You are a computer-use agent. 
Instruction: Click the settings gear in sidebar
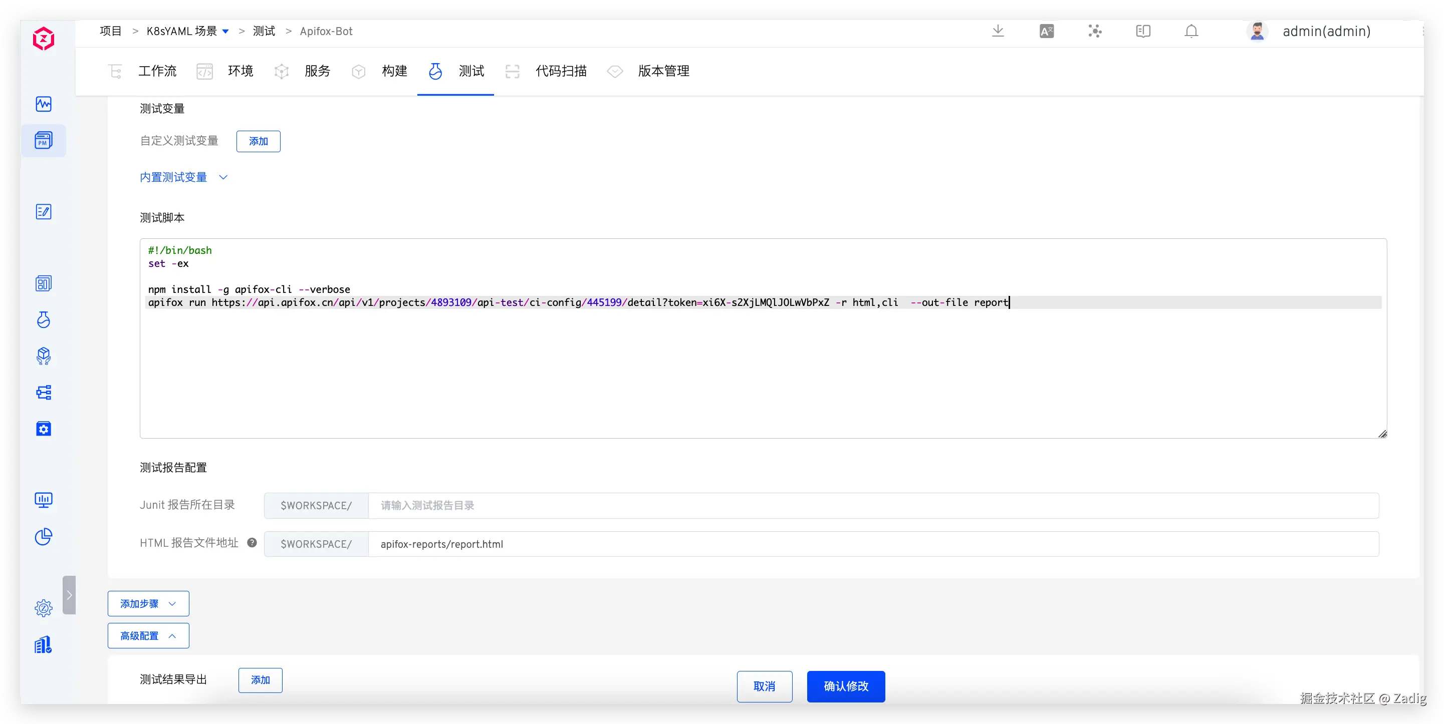[x=43, y=608]
